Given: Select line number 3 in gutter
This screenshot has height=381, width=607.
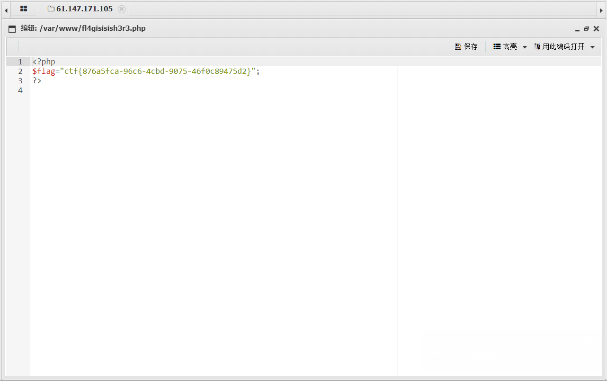Looking at the screenshot, I should click(20, 81).
